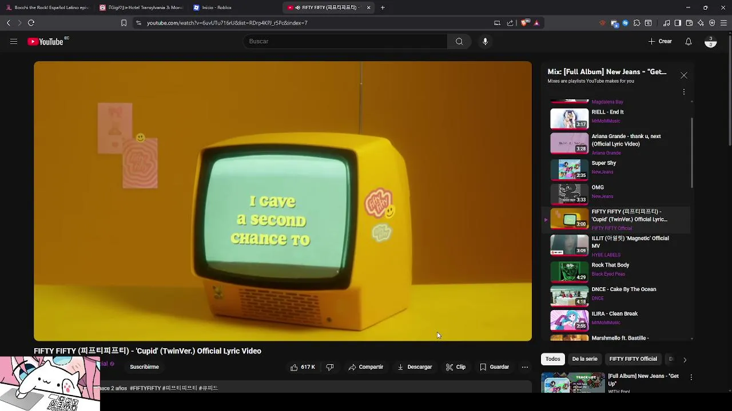Open Rock That Body in the playlist
732x411 pixels.
(x=615, y=271)
